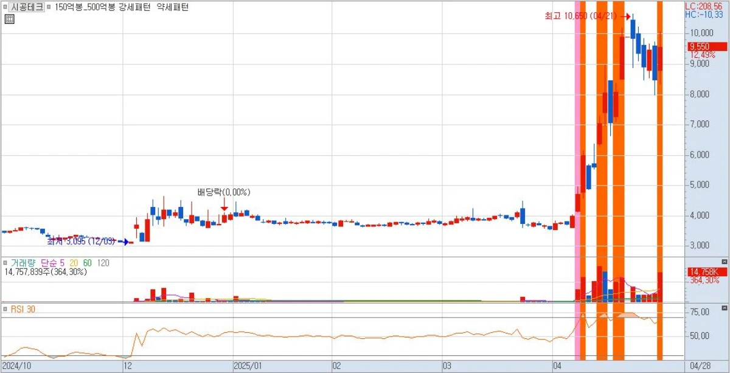Click the 배당락(0.00%) annotation text

pos(224,192)
